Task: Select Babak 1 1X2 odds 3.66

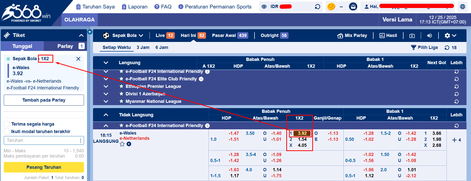Action: coord(437,133)
